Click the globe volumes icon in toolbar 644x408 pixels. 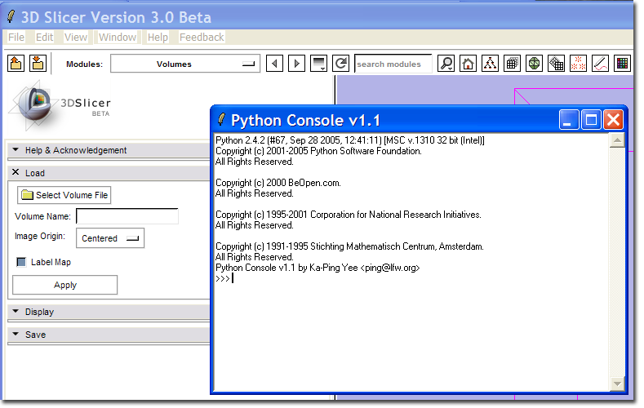tap(535, 64)
